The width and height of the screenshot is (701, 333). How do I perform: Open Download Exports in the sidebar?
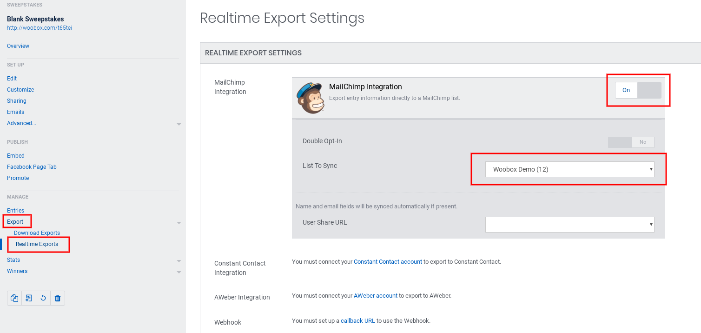point(37,233)
